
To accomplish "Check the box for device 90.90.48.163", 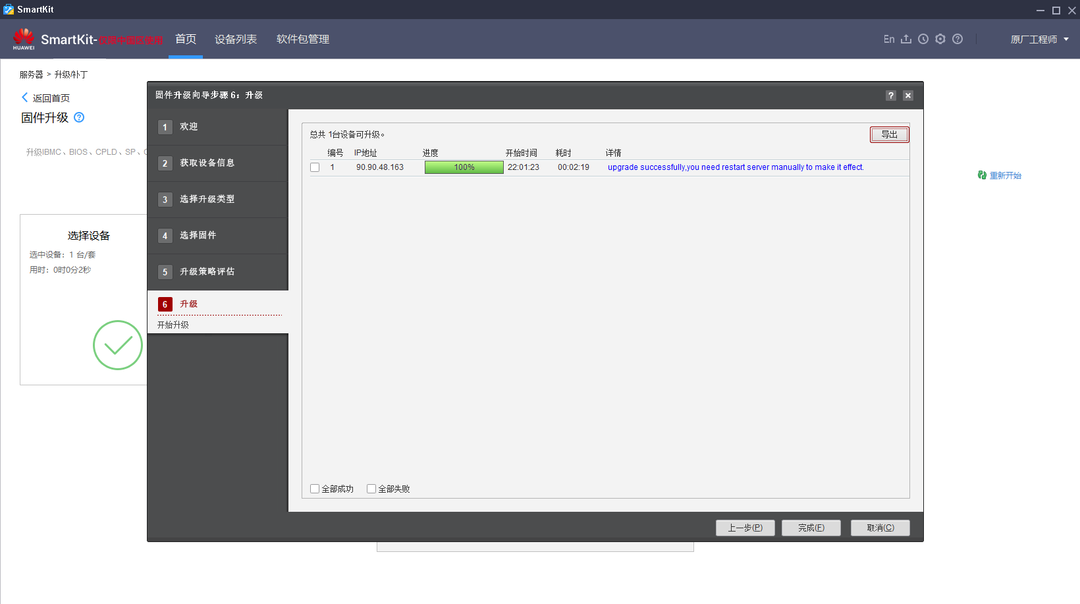I will [x=315, y=167].
